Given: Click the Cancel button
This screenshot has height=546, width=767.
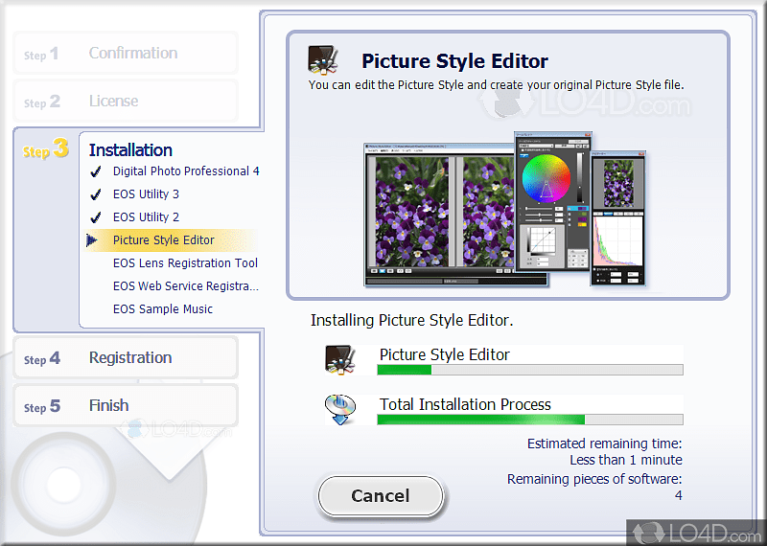Looking at the screenshot, I should tap(381, 495).
